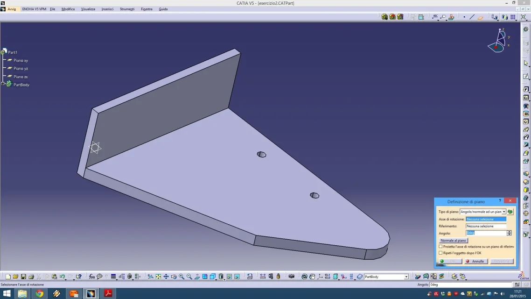Expand the PartBody tree node
This screenshot has height=299, width=531.
(3, 84)
